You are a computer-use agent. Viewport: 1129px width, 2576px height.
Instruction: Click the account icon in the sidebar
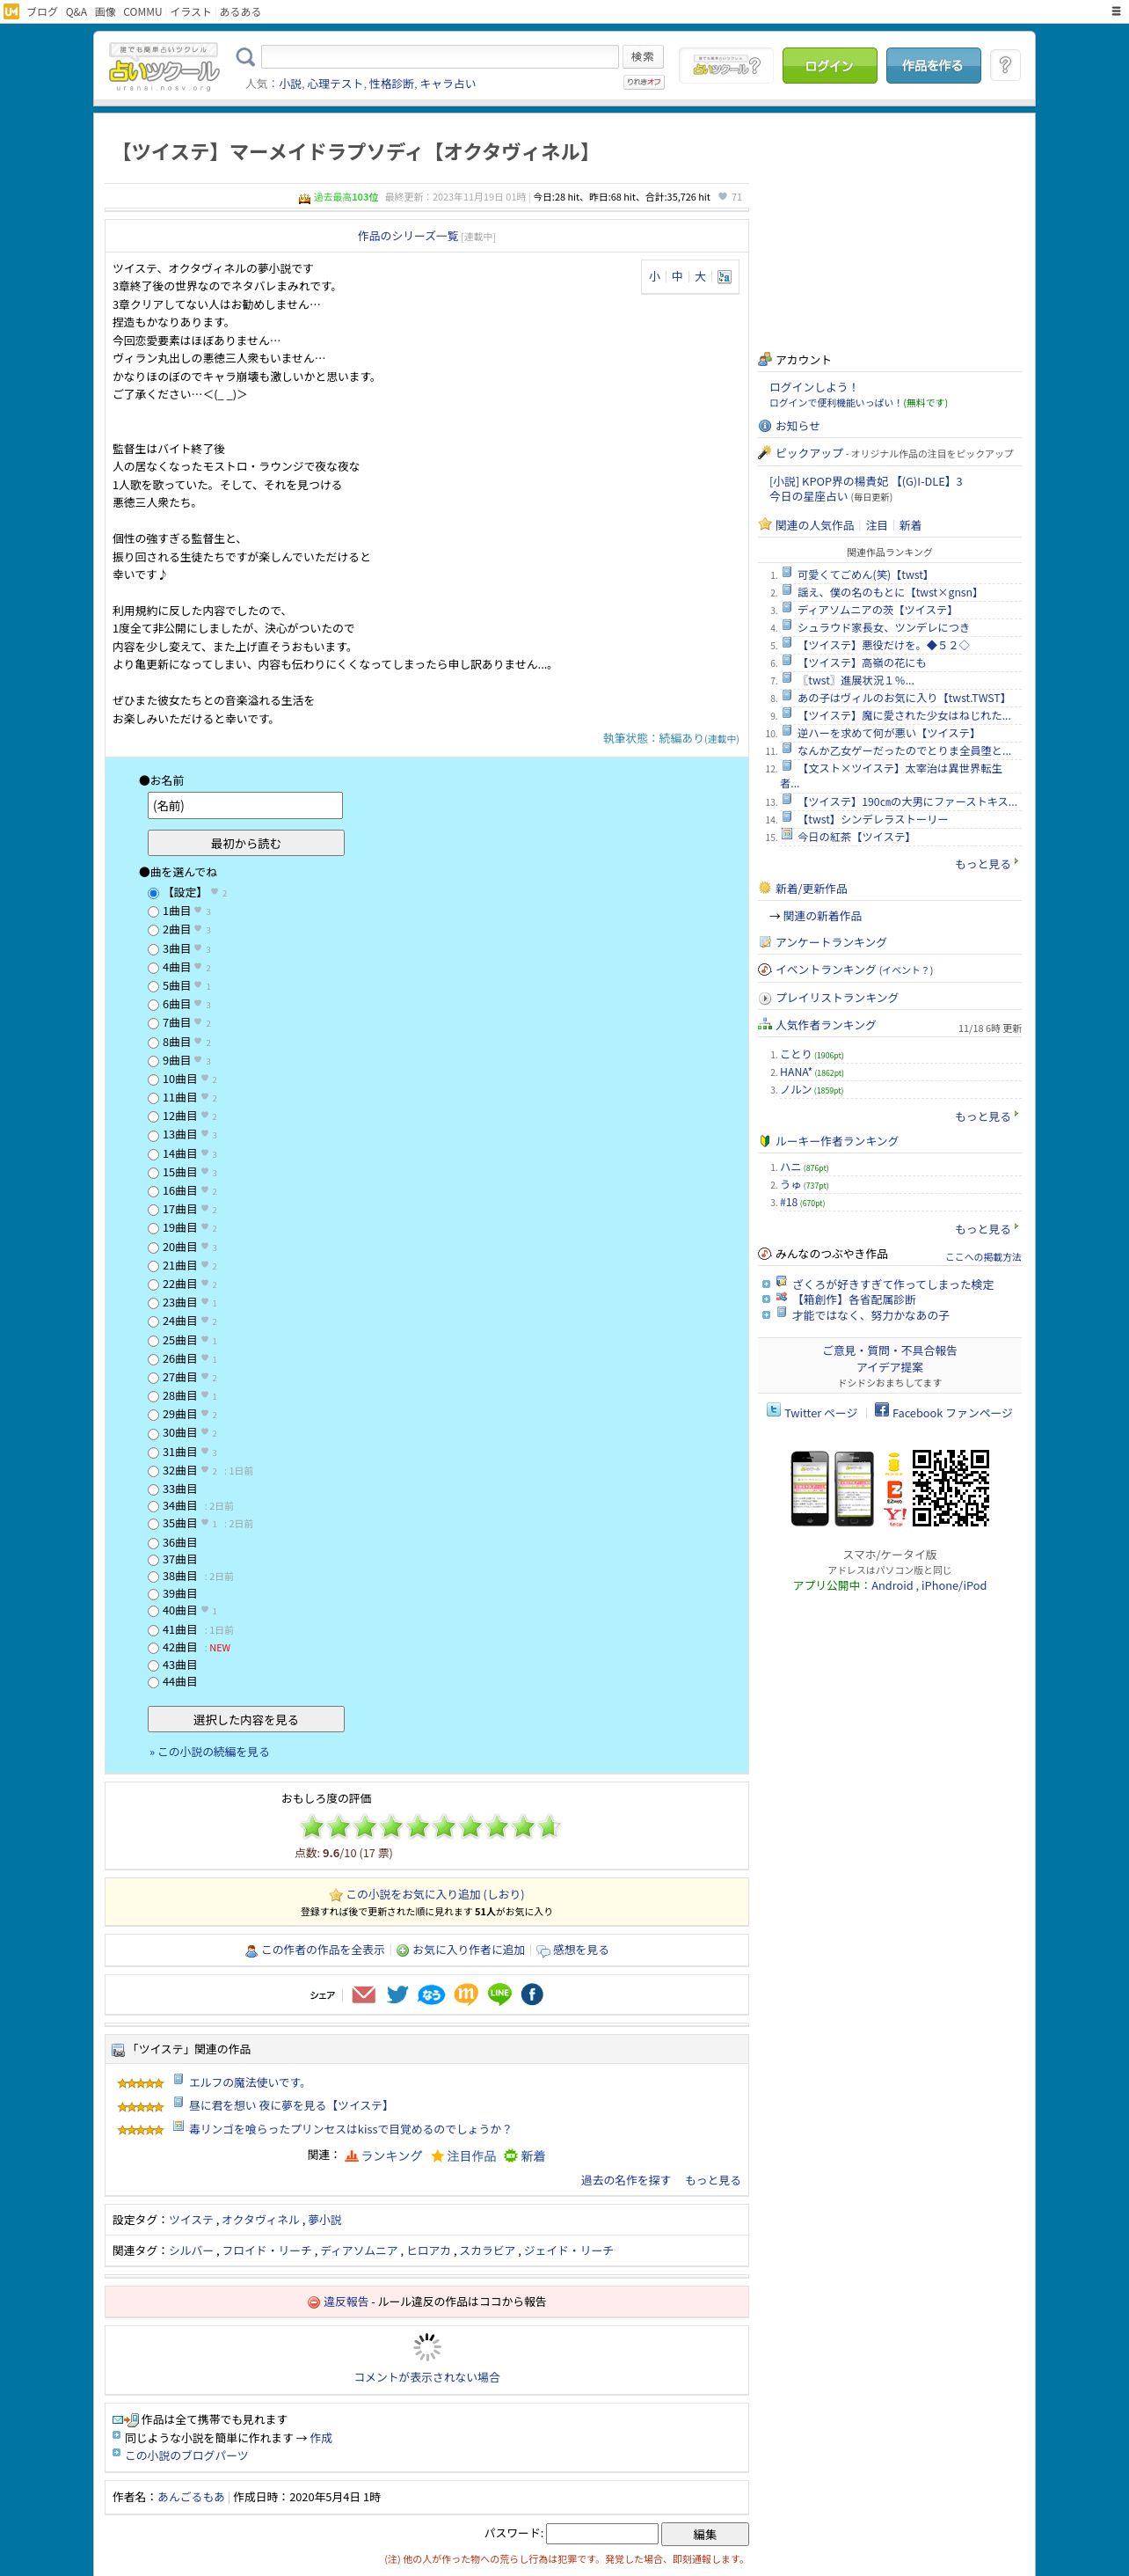click(x=764, y=359)
